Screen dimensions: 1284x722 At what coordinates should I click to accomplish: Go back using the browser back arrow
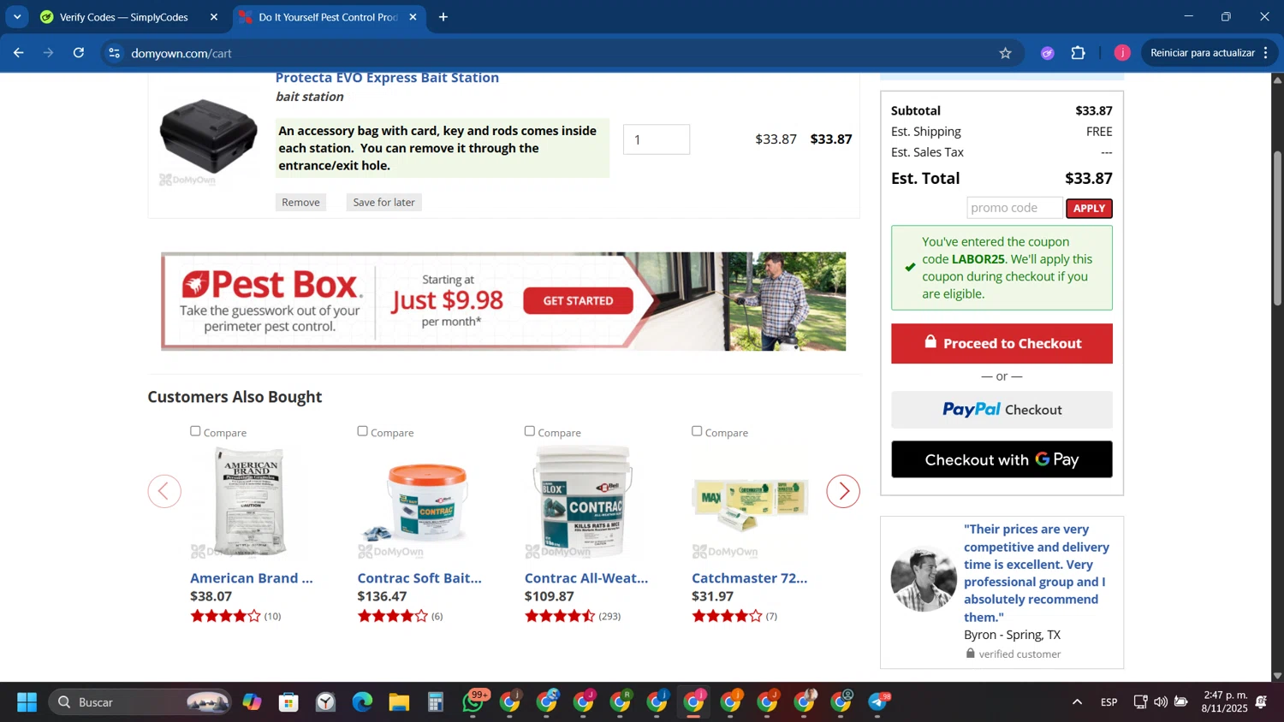[x=19, y=53]
